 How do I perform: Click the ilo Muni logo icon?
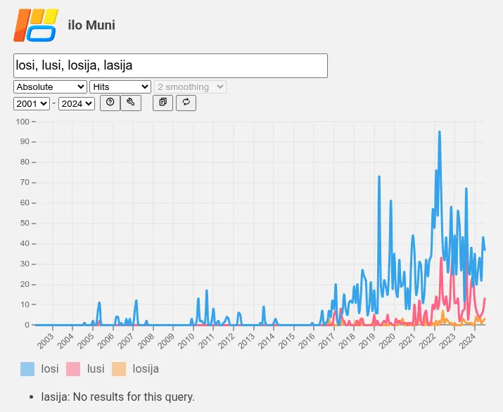pyautogui.click(x=36, y=25)
